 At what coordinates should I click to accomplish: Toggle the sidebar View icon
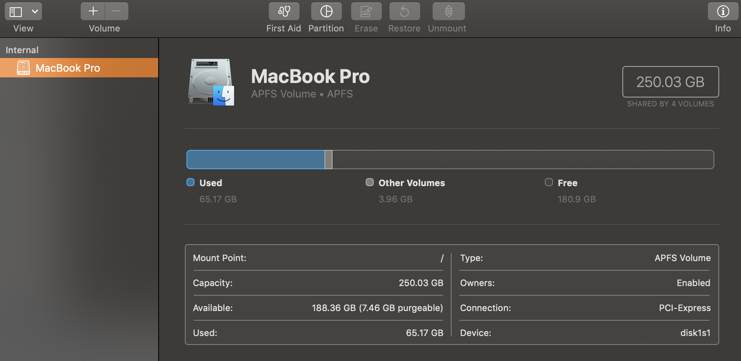16,12
